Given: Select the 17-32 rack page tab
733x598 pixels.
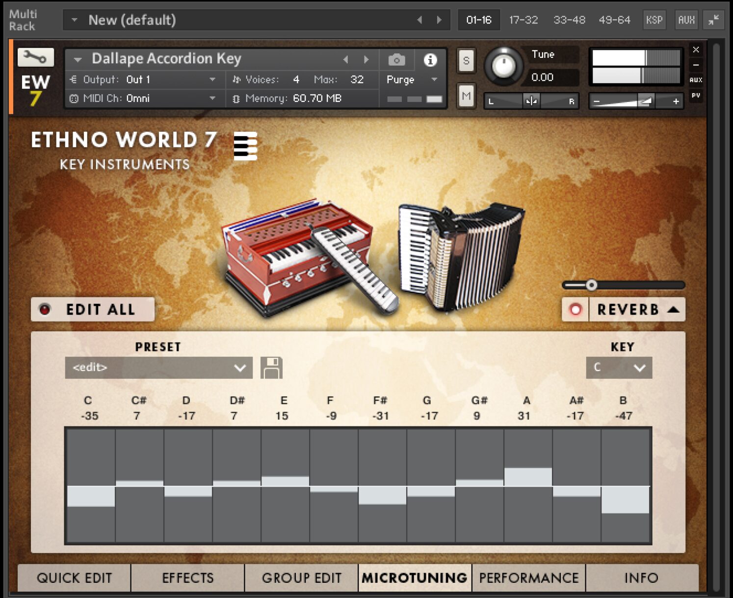Looking at the screenshot, I should pyautogui.click(x=523, y=20).
